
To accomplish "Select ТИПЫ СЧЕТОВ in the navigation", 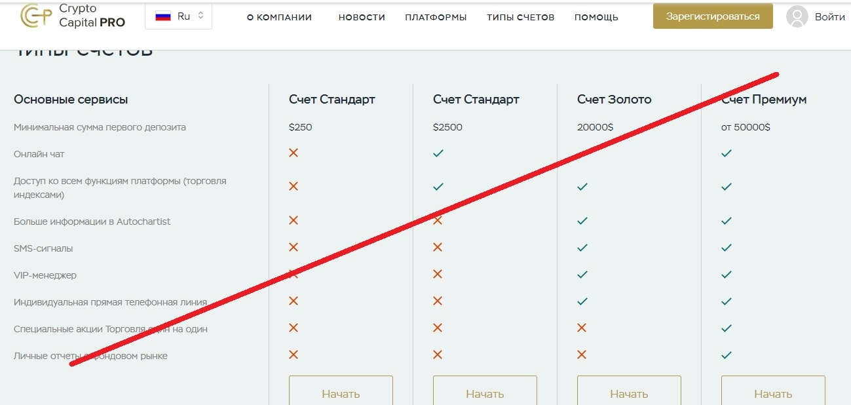I will pyautogui.click(x=520, y=18).
